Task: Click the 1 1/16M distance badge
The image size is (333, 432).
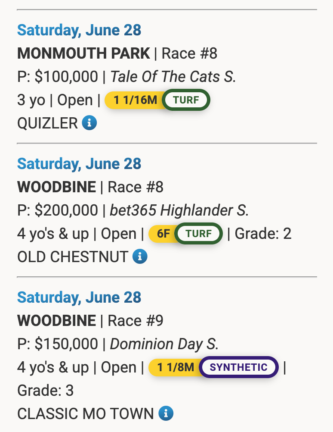Action: [x=135, y=100]
